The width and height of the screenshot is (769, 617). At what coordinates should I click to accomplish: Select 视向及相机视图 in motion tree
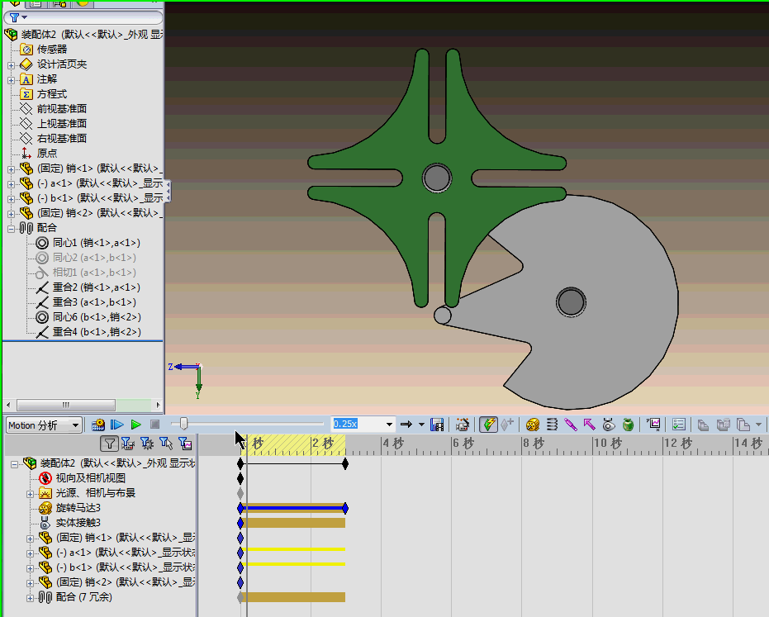click(x=91, y=477)
